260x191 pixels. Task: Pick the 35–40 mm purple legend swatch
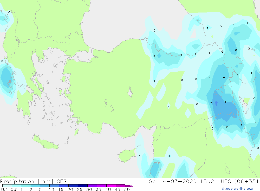coord(102,186)
